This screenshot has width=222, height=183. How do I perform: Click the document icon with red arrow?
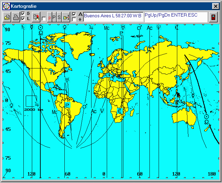(x=36, y=18)
